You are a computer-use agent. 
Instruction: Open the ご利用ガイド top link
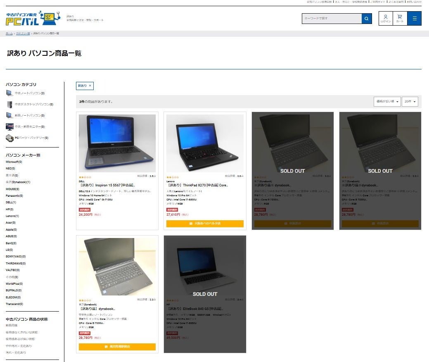click(377, 2)
